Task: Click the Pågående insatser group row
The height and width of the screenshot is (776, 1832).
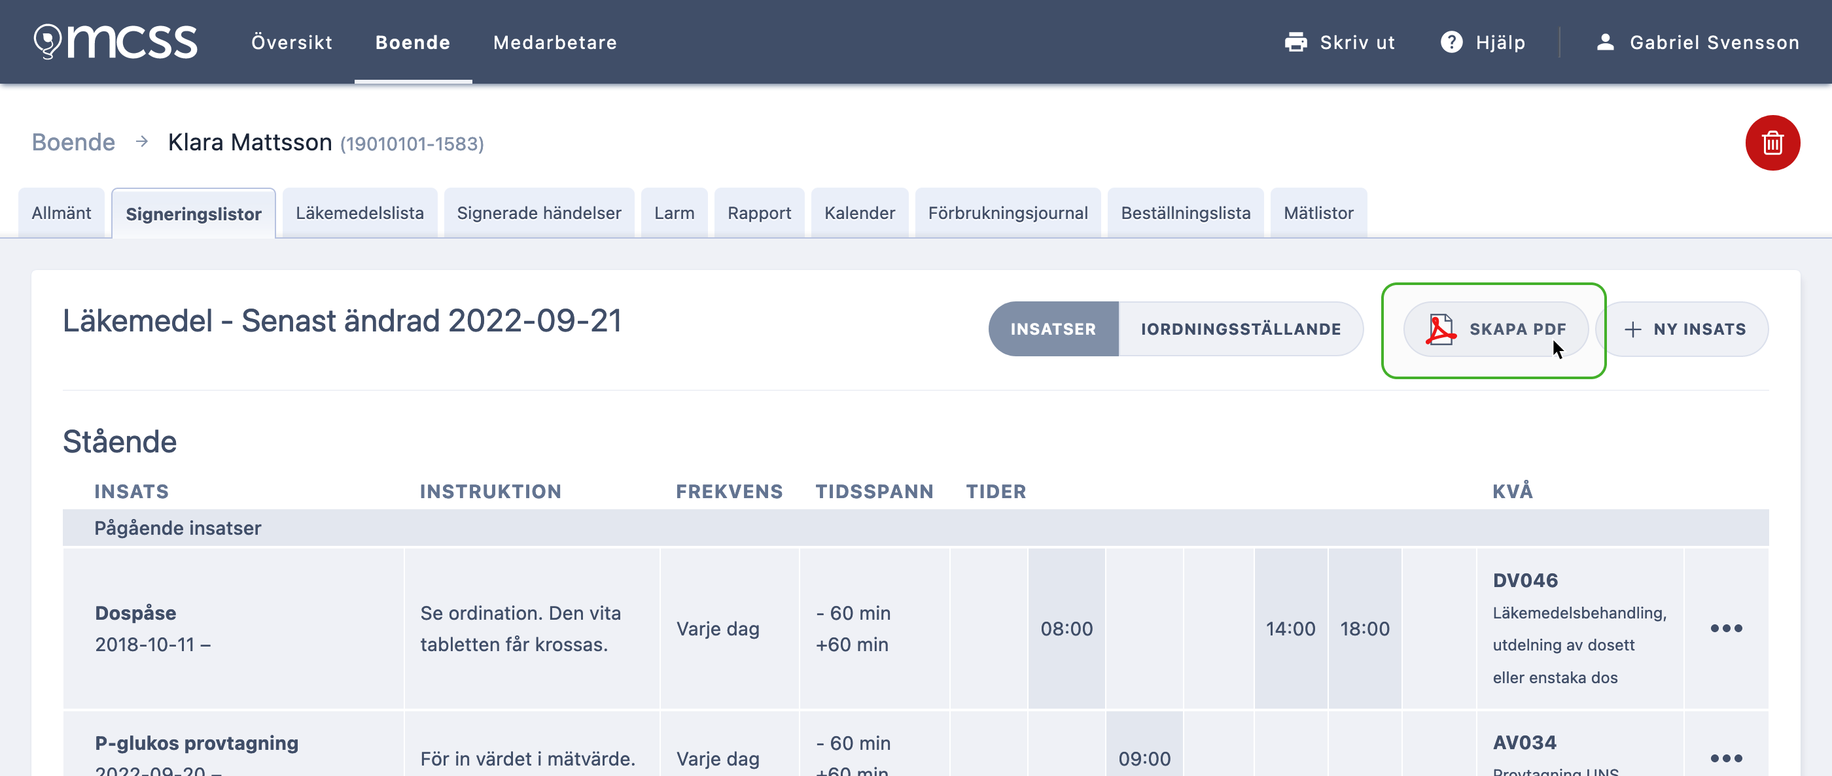Action: click(x=915, y=528)
